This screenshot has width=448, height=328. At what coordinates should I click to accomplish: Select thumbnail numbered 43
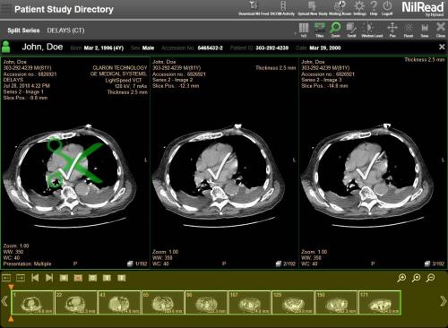coord(119,303)
